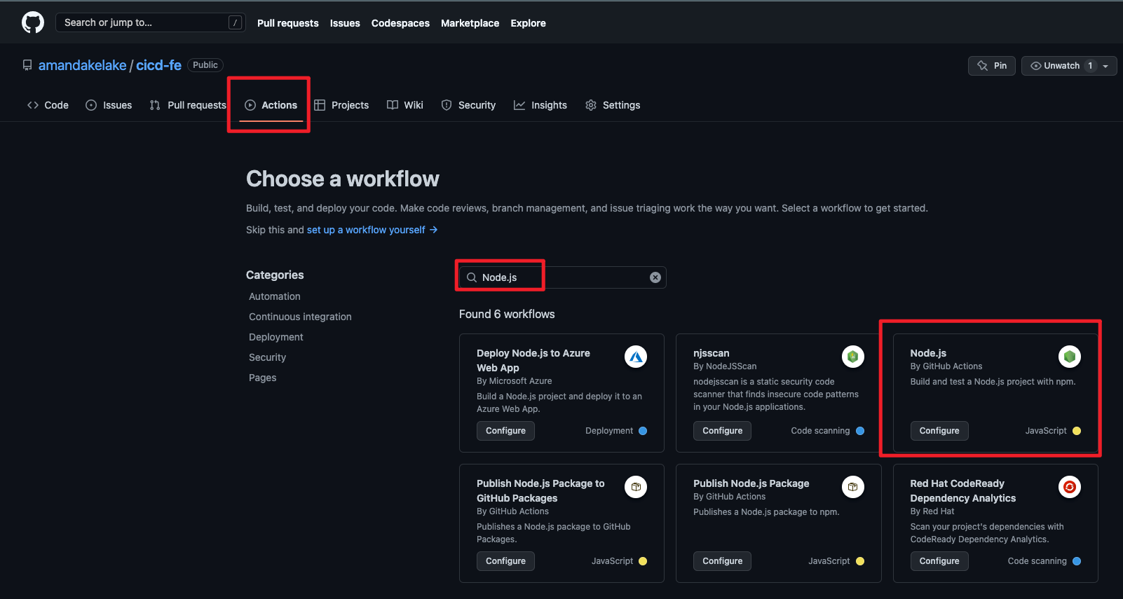Click 'By NodeJSScan' text

click(725, 366)
